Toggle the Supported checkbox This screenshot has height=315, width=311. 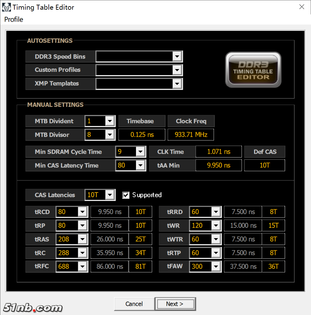point(126,195)
